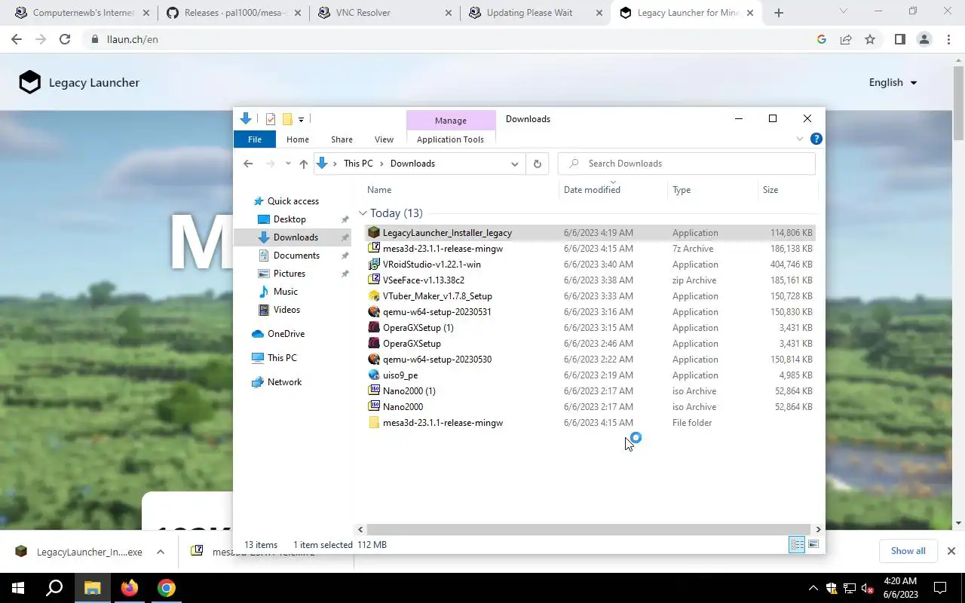Collapse the Today (13) group
Screen dimensions: 965x603
363,213
